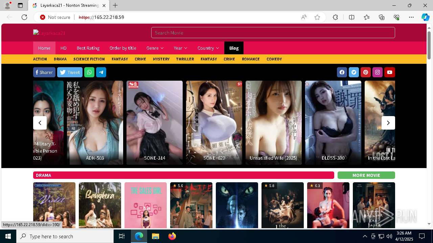Image resolution: width=433 pixels, height=243 pixels.
Task: Filter by THRILLER genre link
Action: coord(185,59)
